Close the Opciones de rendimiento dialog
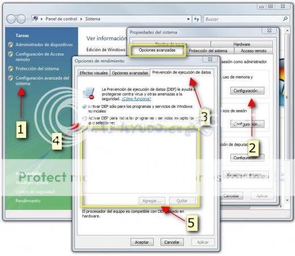The height and width of the screenshot is (256, 295). (210, 59)
